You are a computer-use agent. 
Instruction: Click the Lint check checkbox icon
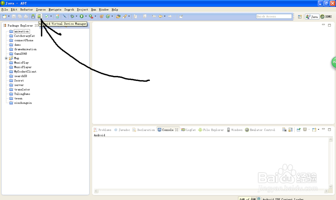[47, 16]
